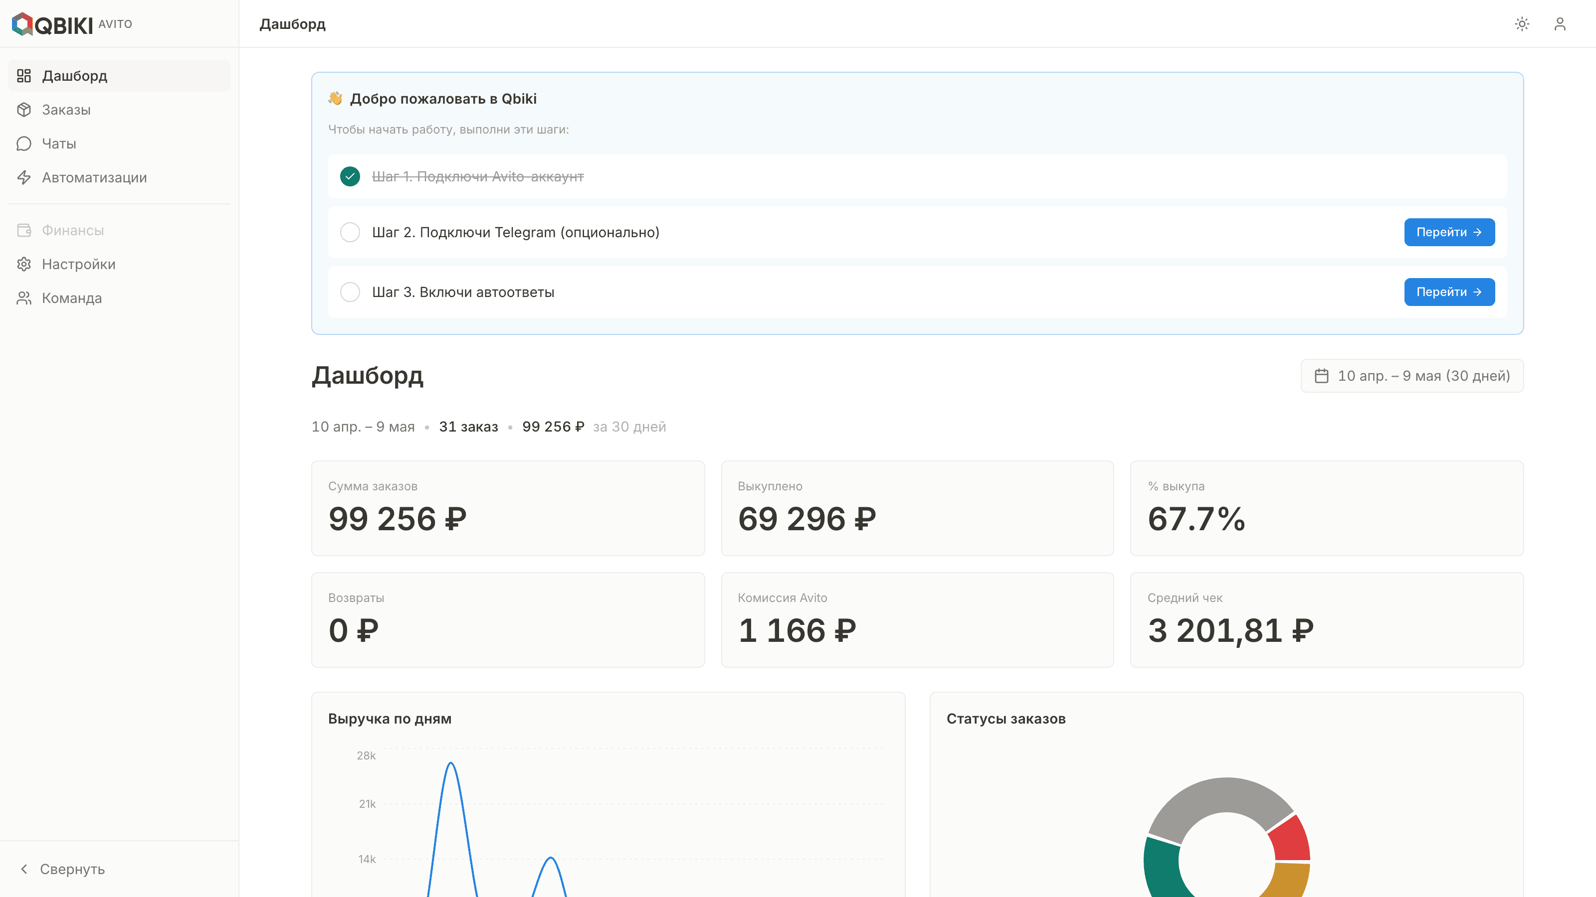Open the date range picker 10 апр. – 9 мая
The width and height of the screenshot is (1596, 897).
[1412, 376]
